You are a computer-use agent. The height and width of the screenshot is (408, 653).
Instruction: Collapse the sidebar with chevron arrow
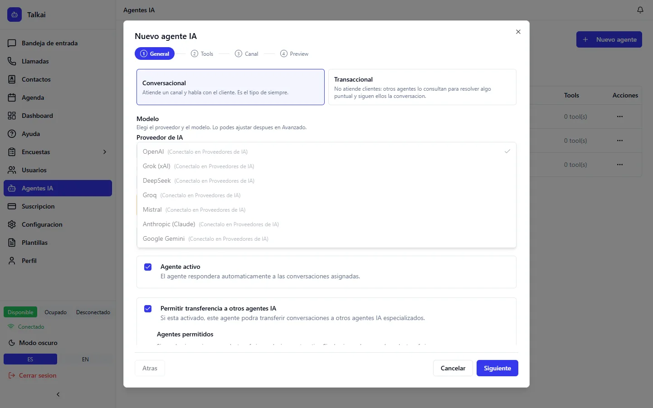click(58, 394)
